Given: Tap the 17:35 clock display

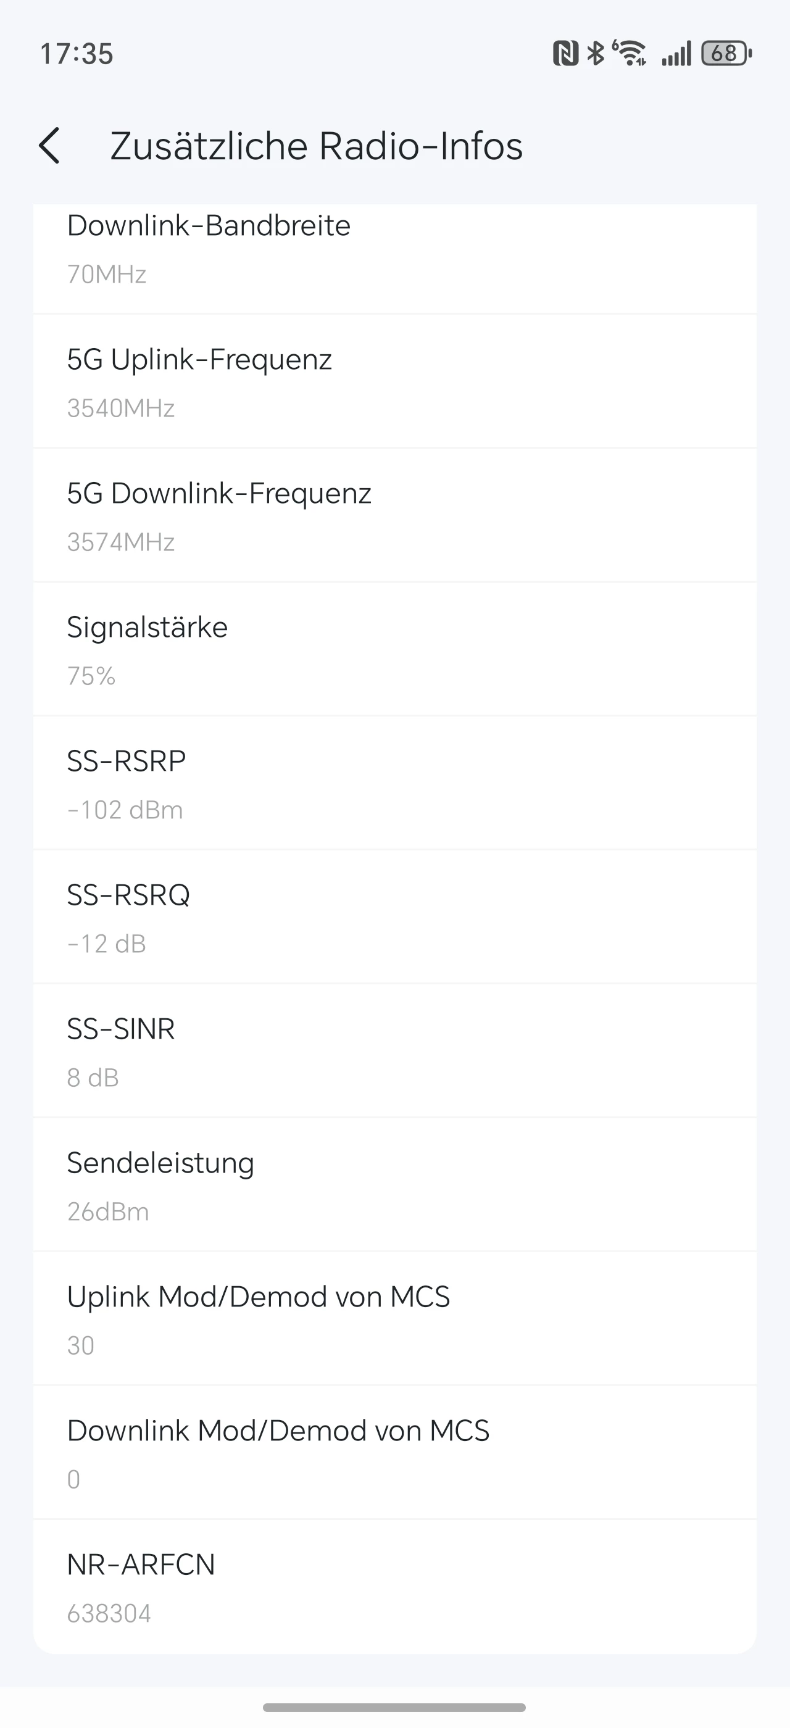Looking at the screenshot, I should [77, 54].
